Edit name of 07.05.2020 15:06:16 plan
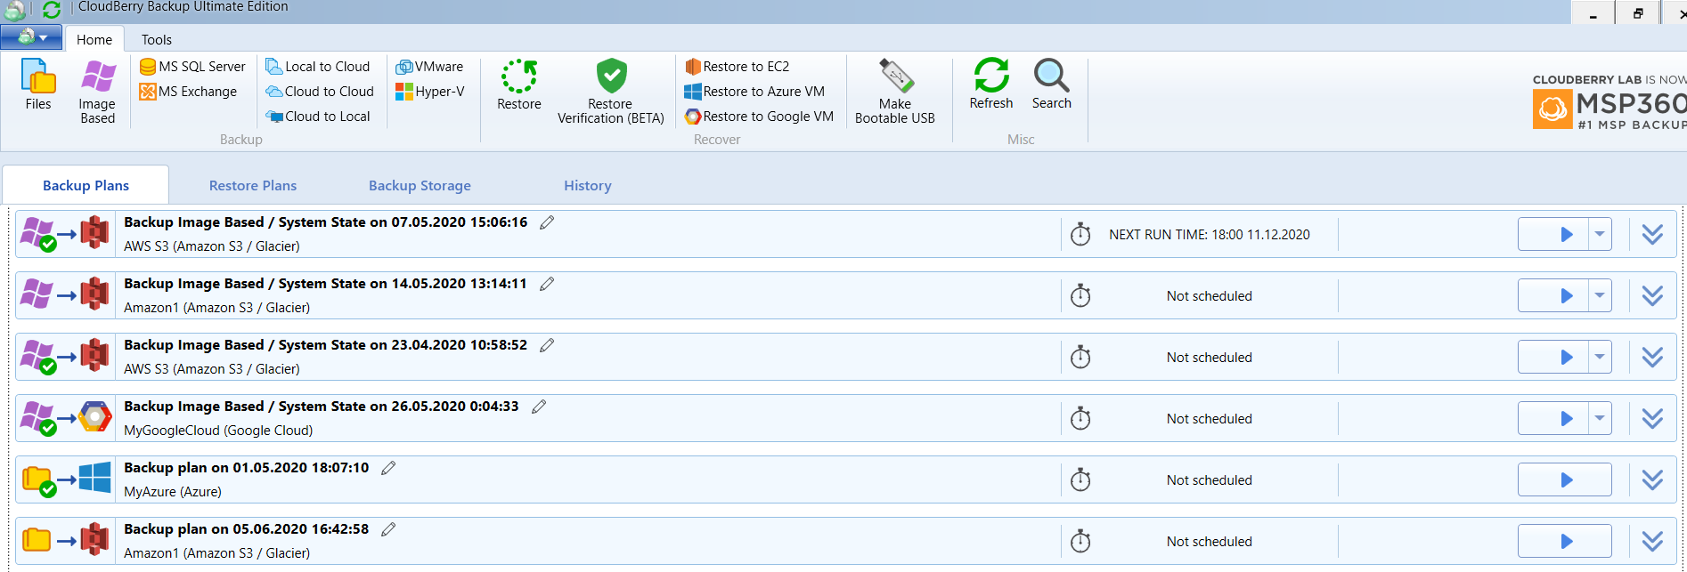 [547, 222]
